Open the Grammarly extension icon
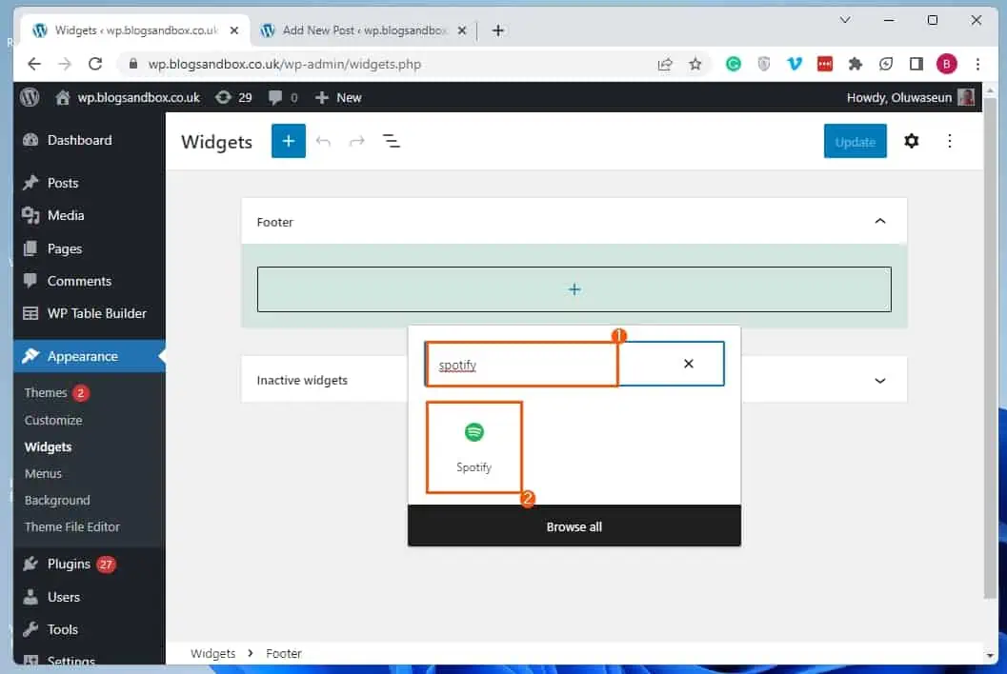The height and width of the screenshot is (674, 1007). pyautogui.click(x=733, y=64)
